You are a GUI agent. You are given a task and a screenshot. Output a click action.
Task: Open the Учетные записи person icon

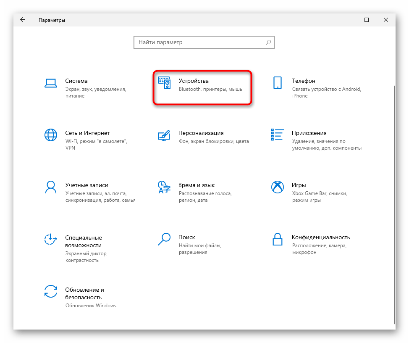click(x=51, y=187)
